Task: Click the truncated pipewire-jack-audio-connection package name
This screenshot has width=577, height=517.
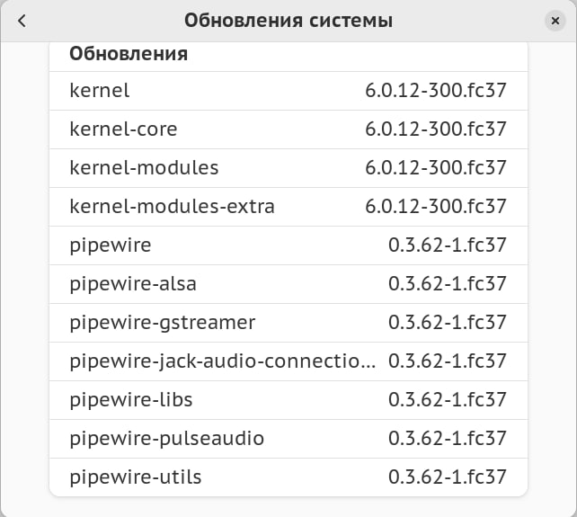Action: 223,361
